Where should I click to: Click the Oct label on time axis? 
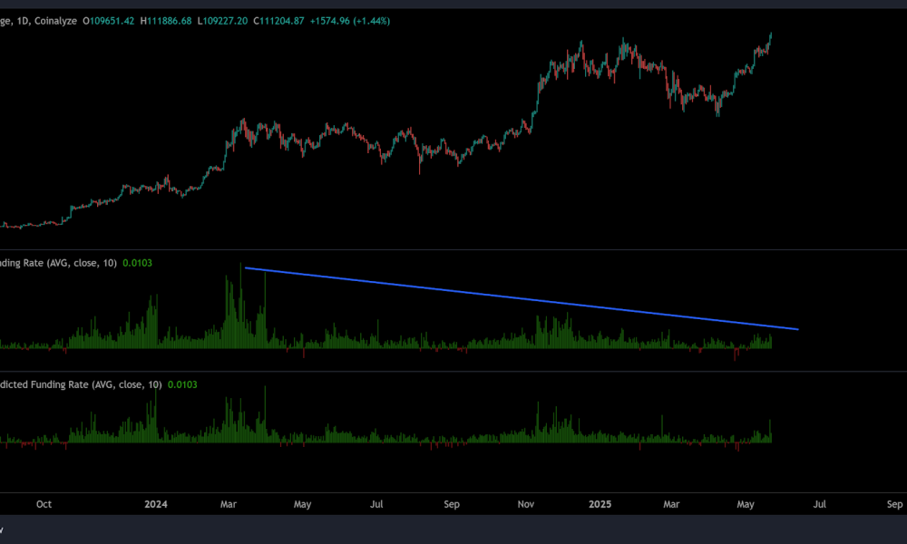(45, 503)
